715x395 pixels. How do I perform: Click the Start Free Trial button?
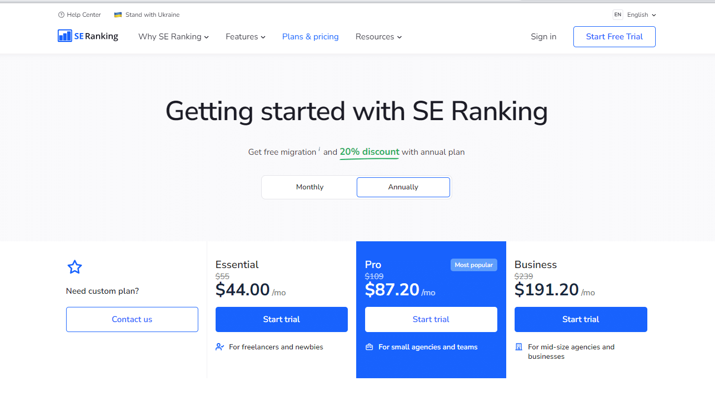pos(614,37)
